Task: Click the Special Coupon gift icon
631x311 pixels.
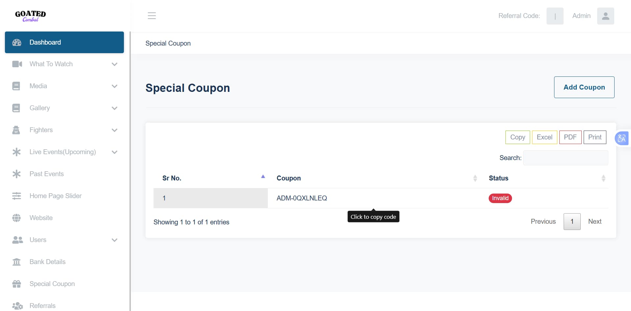Action: pos(16,284)
